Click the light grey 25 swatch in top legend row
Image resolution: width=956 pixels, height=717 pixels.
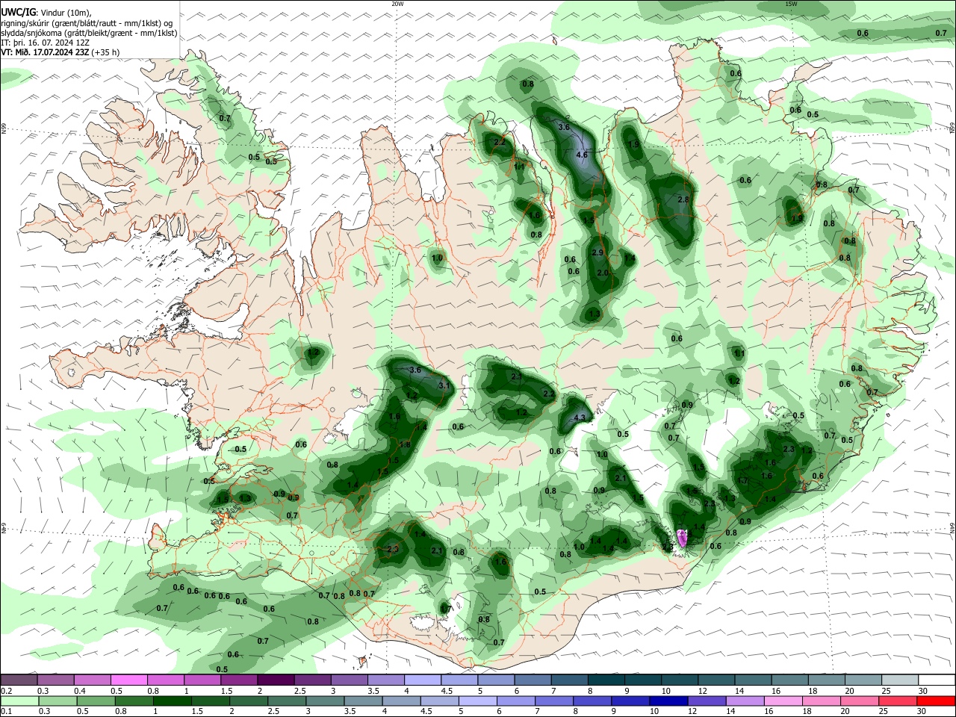coord(898,680)
